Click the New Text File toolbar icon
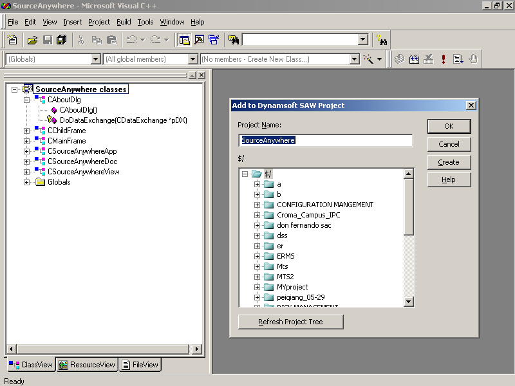Image resolution: width=515 pixels, height=386 pixels. [x=12, y=40]
